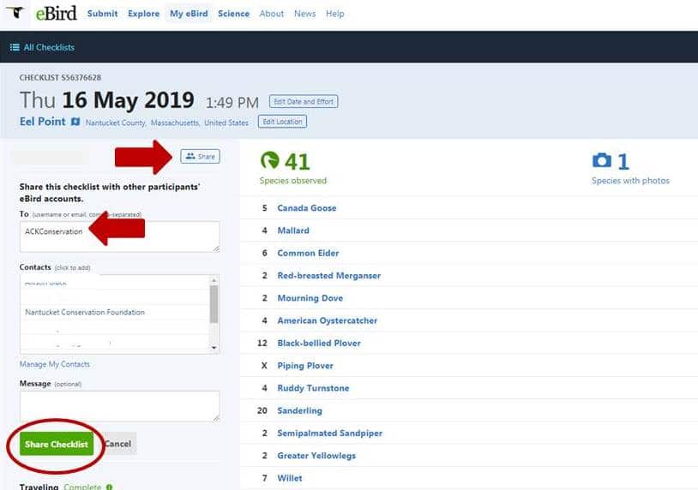Viewport: 698px width, 490px height.
Task: Open Sanderling species link
Action: [x=299, y=410]
